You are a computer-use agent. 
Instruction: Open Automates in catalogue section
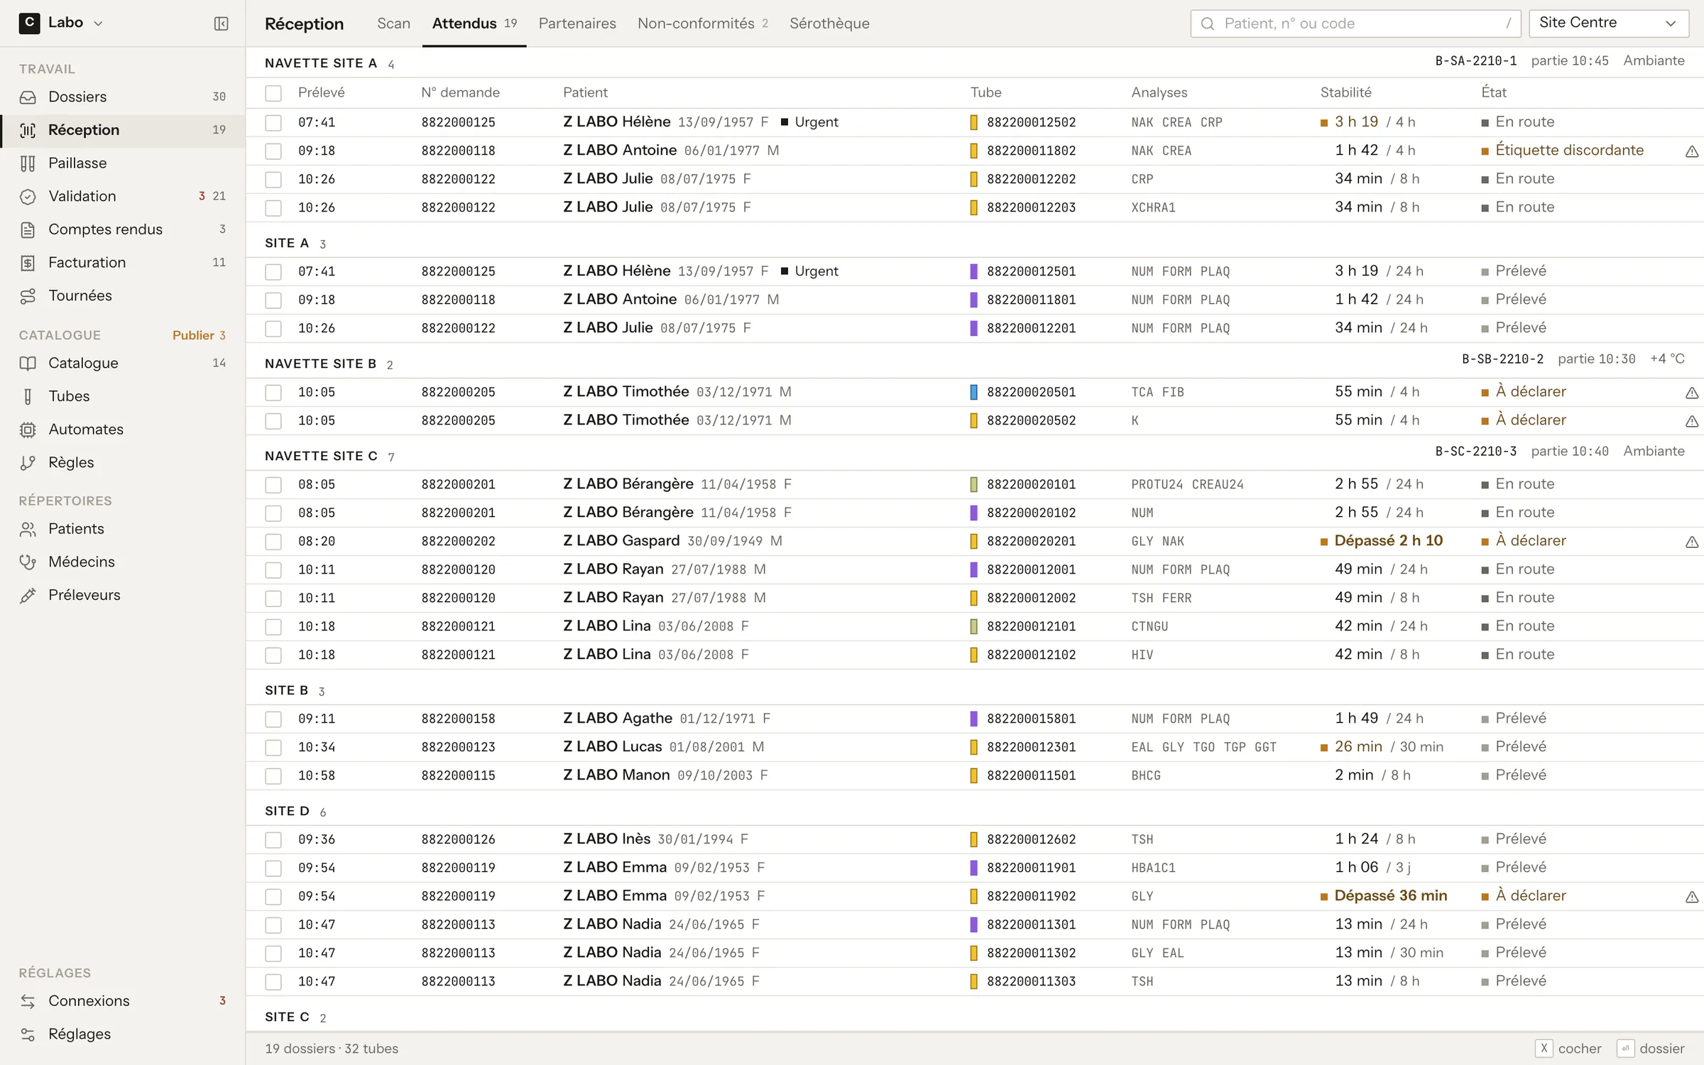point(123,430)
